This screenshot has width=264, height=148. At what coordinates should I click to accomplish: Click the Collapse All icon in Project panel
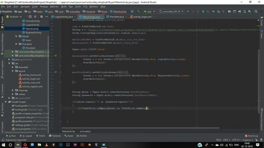pos(35,16)
